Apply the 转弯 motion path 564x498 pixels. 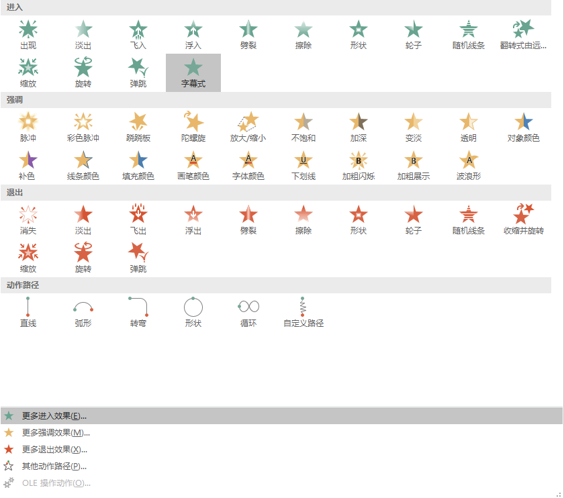click(138, 312)
